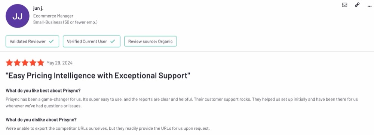Click the fourth rating star
374x135 pixels.
point(33,63)
